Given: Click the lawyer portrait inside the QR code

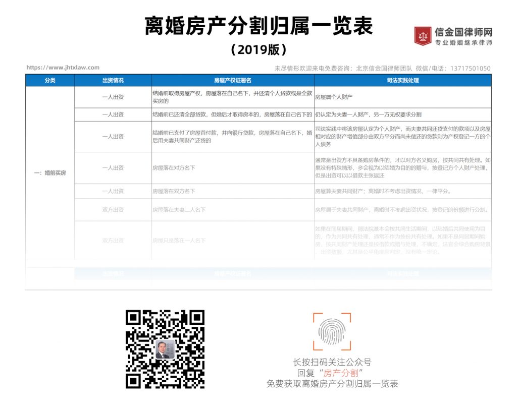Looking at the screenshot, I should tap(165, 349).
